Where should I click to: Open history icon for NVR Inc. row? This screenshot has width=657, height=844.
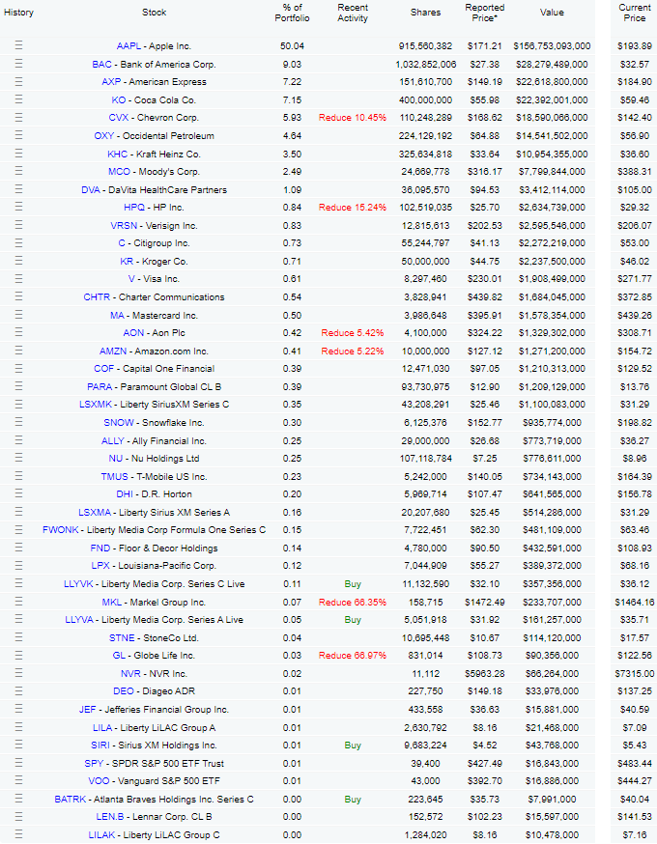coord(19,673)
